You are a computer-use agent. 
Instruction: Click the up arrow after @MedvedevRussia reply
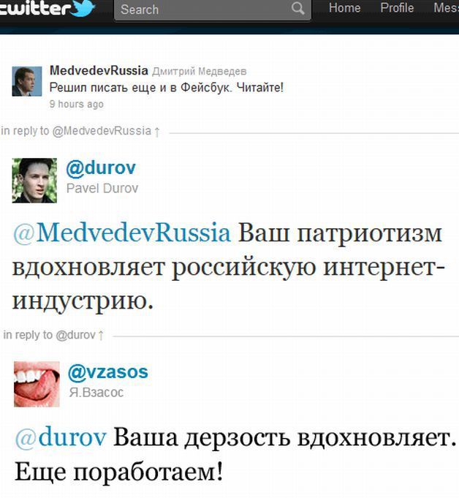[157, 132]
